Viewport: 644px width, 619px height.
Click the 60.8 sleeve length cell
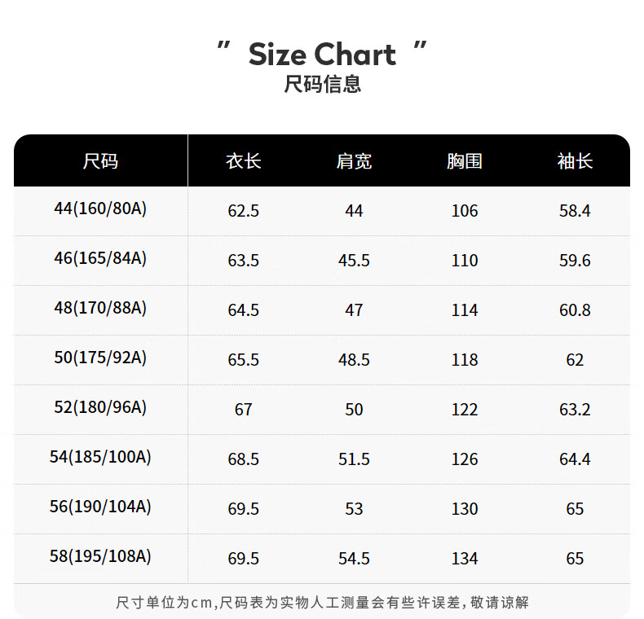coord(575,310)
